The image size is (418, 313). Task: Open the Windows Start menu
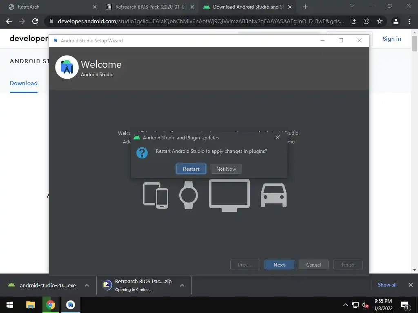point(10,305)
